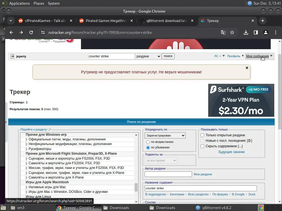This screenshot has height=211, width=282.
Task: Open tab search dropdown arrow
Action: 11,21
